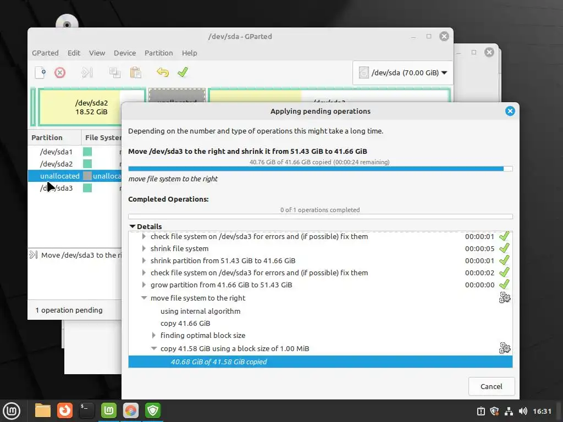
Task: Select the /dev/sda2 row in partition list
Action: (75, 164)
